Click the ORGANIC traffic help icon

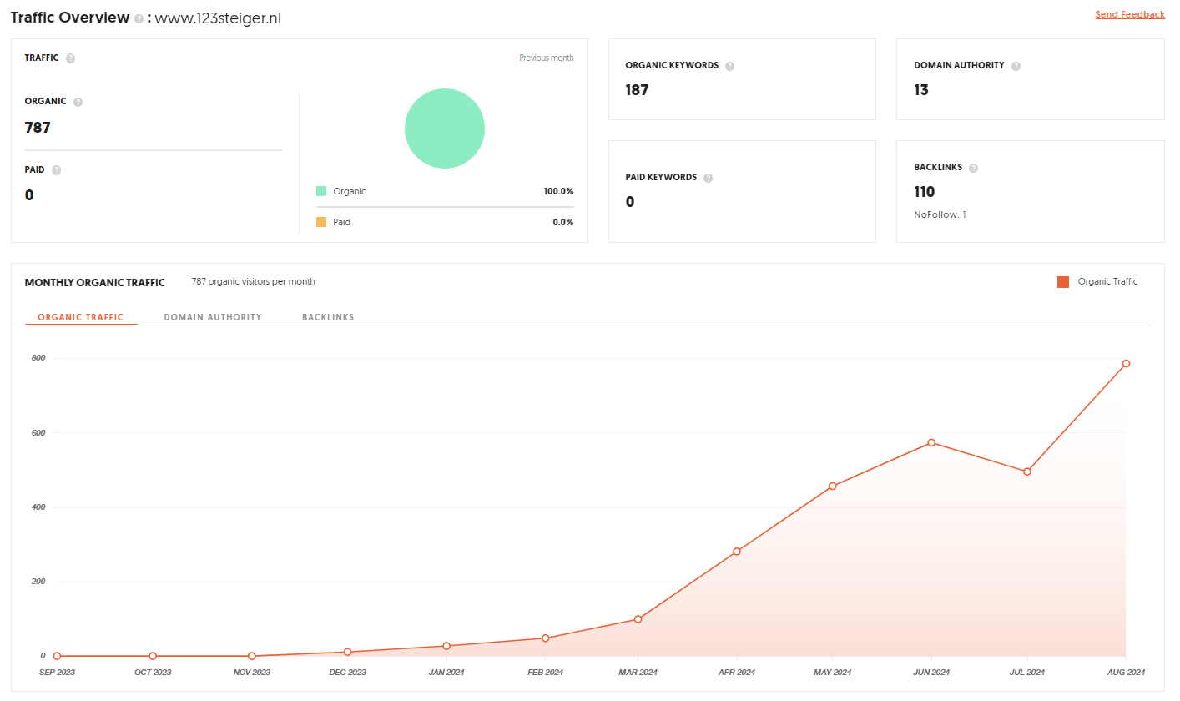(78, 102)
